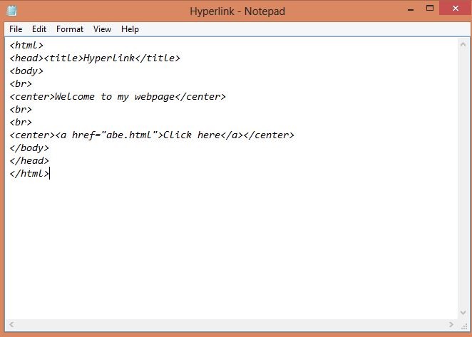
Task: Click the </html> closing tag line
Action: pos(29,174)
